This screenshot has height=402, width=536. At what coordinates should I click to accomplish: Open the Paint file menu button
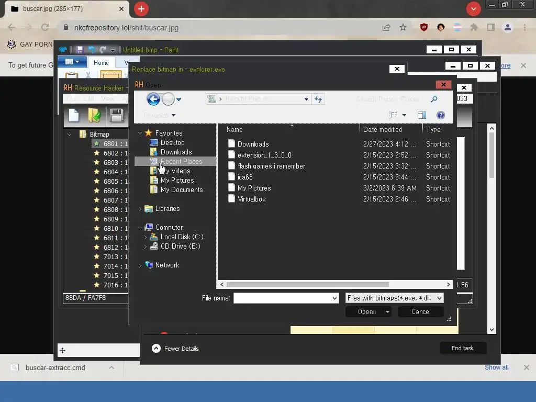pos(71,62)
